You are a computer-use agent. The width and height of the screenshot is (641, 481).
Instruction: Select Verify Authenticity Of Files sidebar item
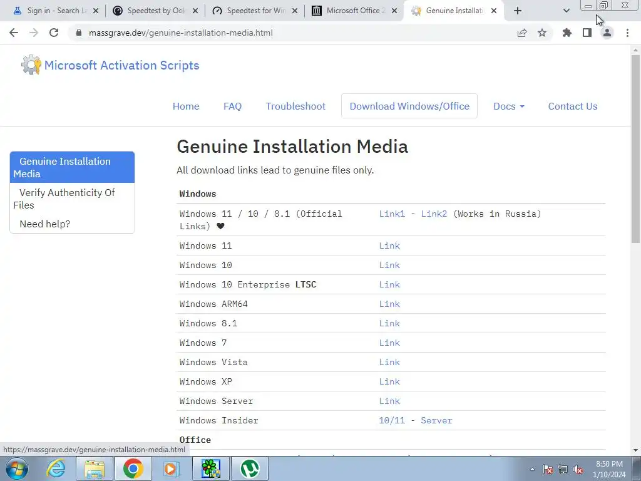pos(72,199)
